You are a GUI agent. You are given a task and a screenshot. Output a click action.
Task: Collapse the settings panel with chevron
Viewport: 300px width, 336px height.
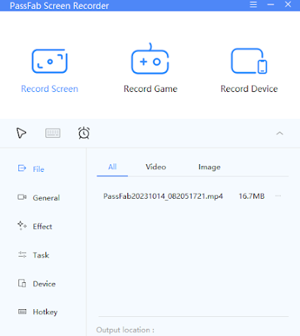279,134
